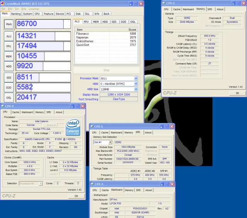The height and width of the screenshot is (218, 247).
Task: Run the FPU benchmark button
Action: tap(9, 46)
